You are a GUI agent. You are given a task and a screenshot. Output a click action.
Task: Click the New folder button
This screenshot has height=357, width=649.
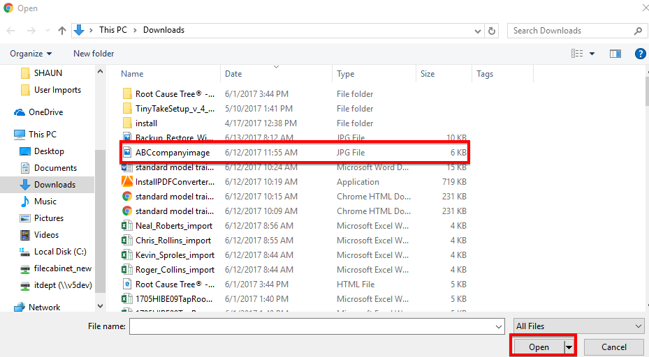94,54
